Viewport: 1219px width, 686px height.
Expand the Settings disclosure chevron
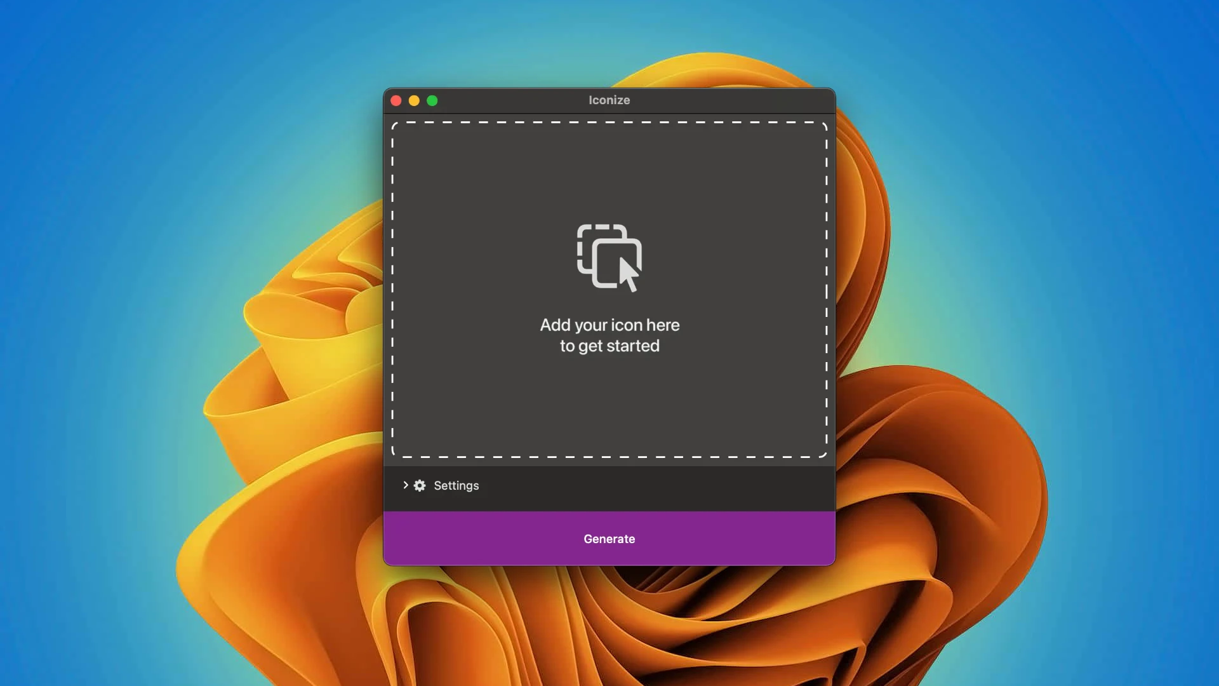406,485
